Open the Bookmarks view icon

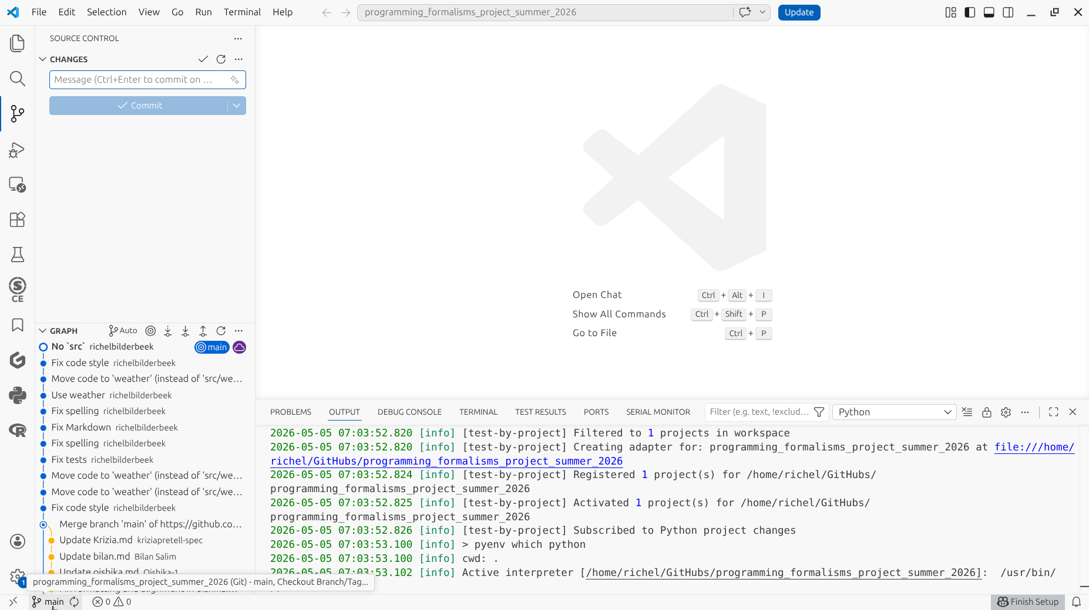click(18, 325)
